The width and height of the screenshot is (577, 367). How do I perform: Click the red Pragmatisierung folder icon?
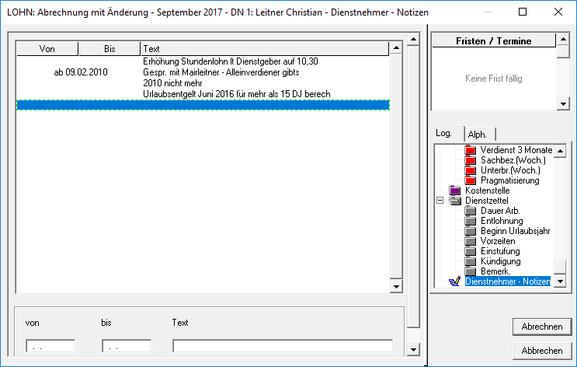coord(470,180)
